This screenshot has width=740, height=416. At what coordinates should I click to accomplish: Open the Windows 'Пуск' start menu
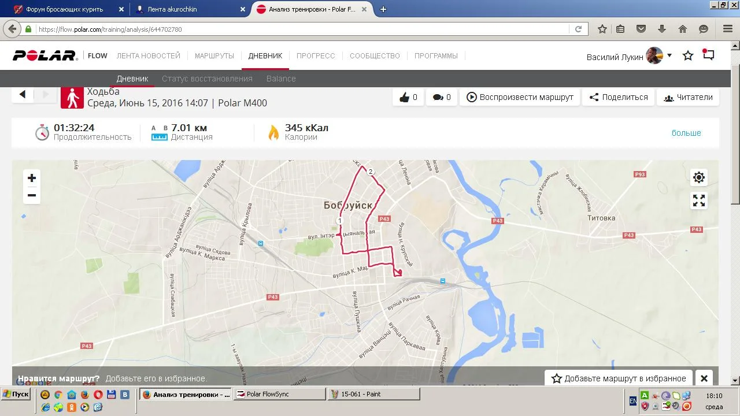(x=16, y=394)
